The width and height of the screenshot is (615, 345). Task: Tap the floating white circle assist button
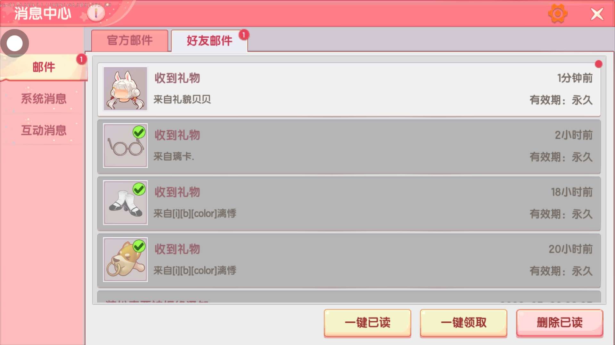tap(15, 43)
